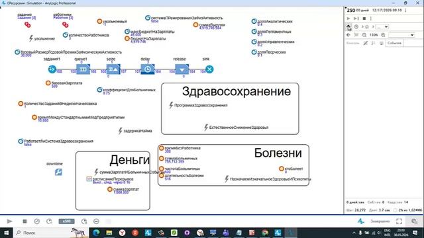Click the step button in the developer panel
The width and height of the screenshot is (424, 238).
click(356, 19)
